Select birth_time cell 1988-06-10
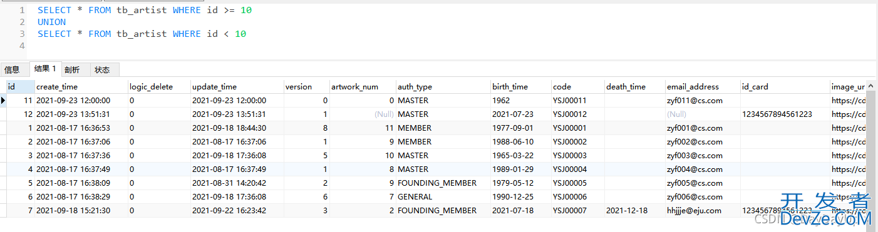Screen dimensions: 878x232 [520, 141]
